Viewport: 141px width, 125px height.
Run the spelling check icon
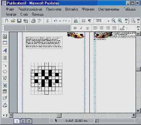(39, 21)
